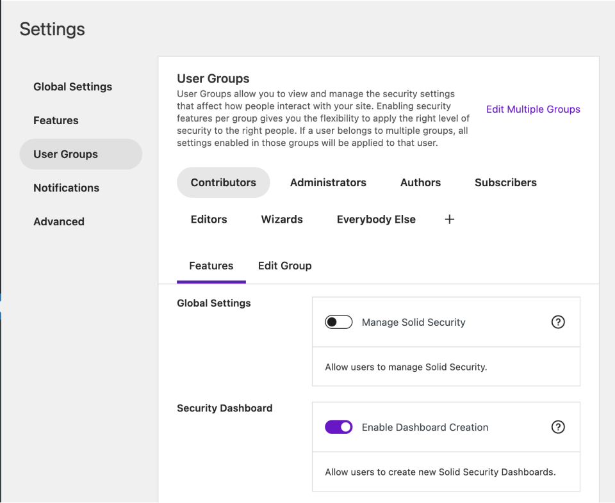Pick the Wizards user group
615x503 pixels.
coord(282,220)
